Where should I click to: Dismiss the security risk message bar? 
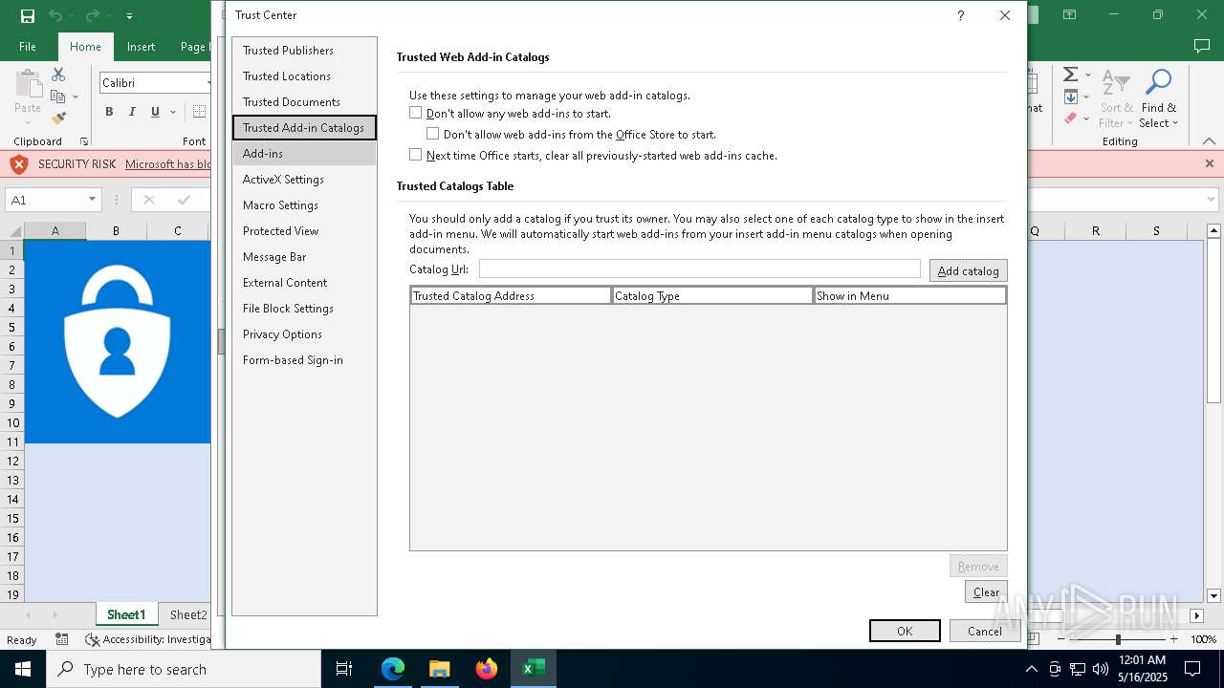pyautogui.click(x=1209, y=163)
